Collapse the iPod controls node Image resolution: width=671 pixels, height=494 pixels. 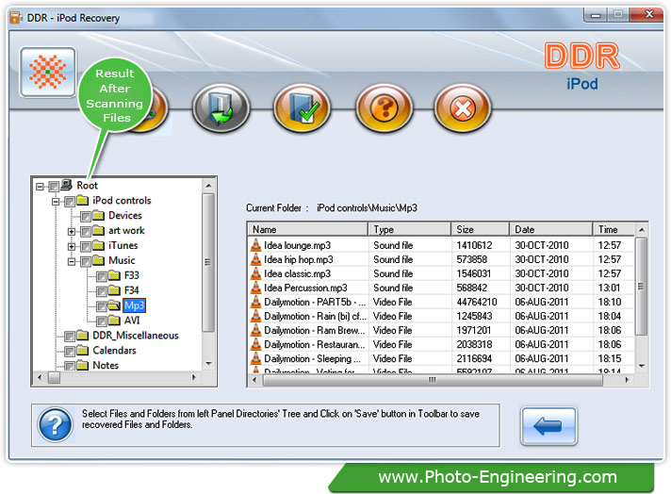[x=56, y=201]
